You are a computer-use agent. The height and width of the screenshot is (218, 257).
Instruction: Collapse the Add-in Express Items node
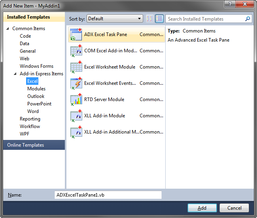pyautogui.click(x=15, y=74)
